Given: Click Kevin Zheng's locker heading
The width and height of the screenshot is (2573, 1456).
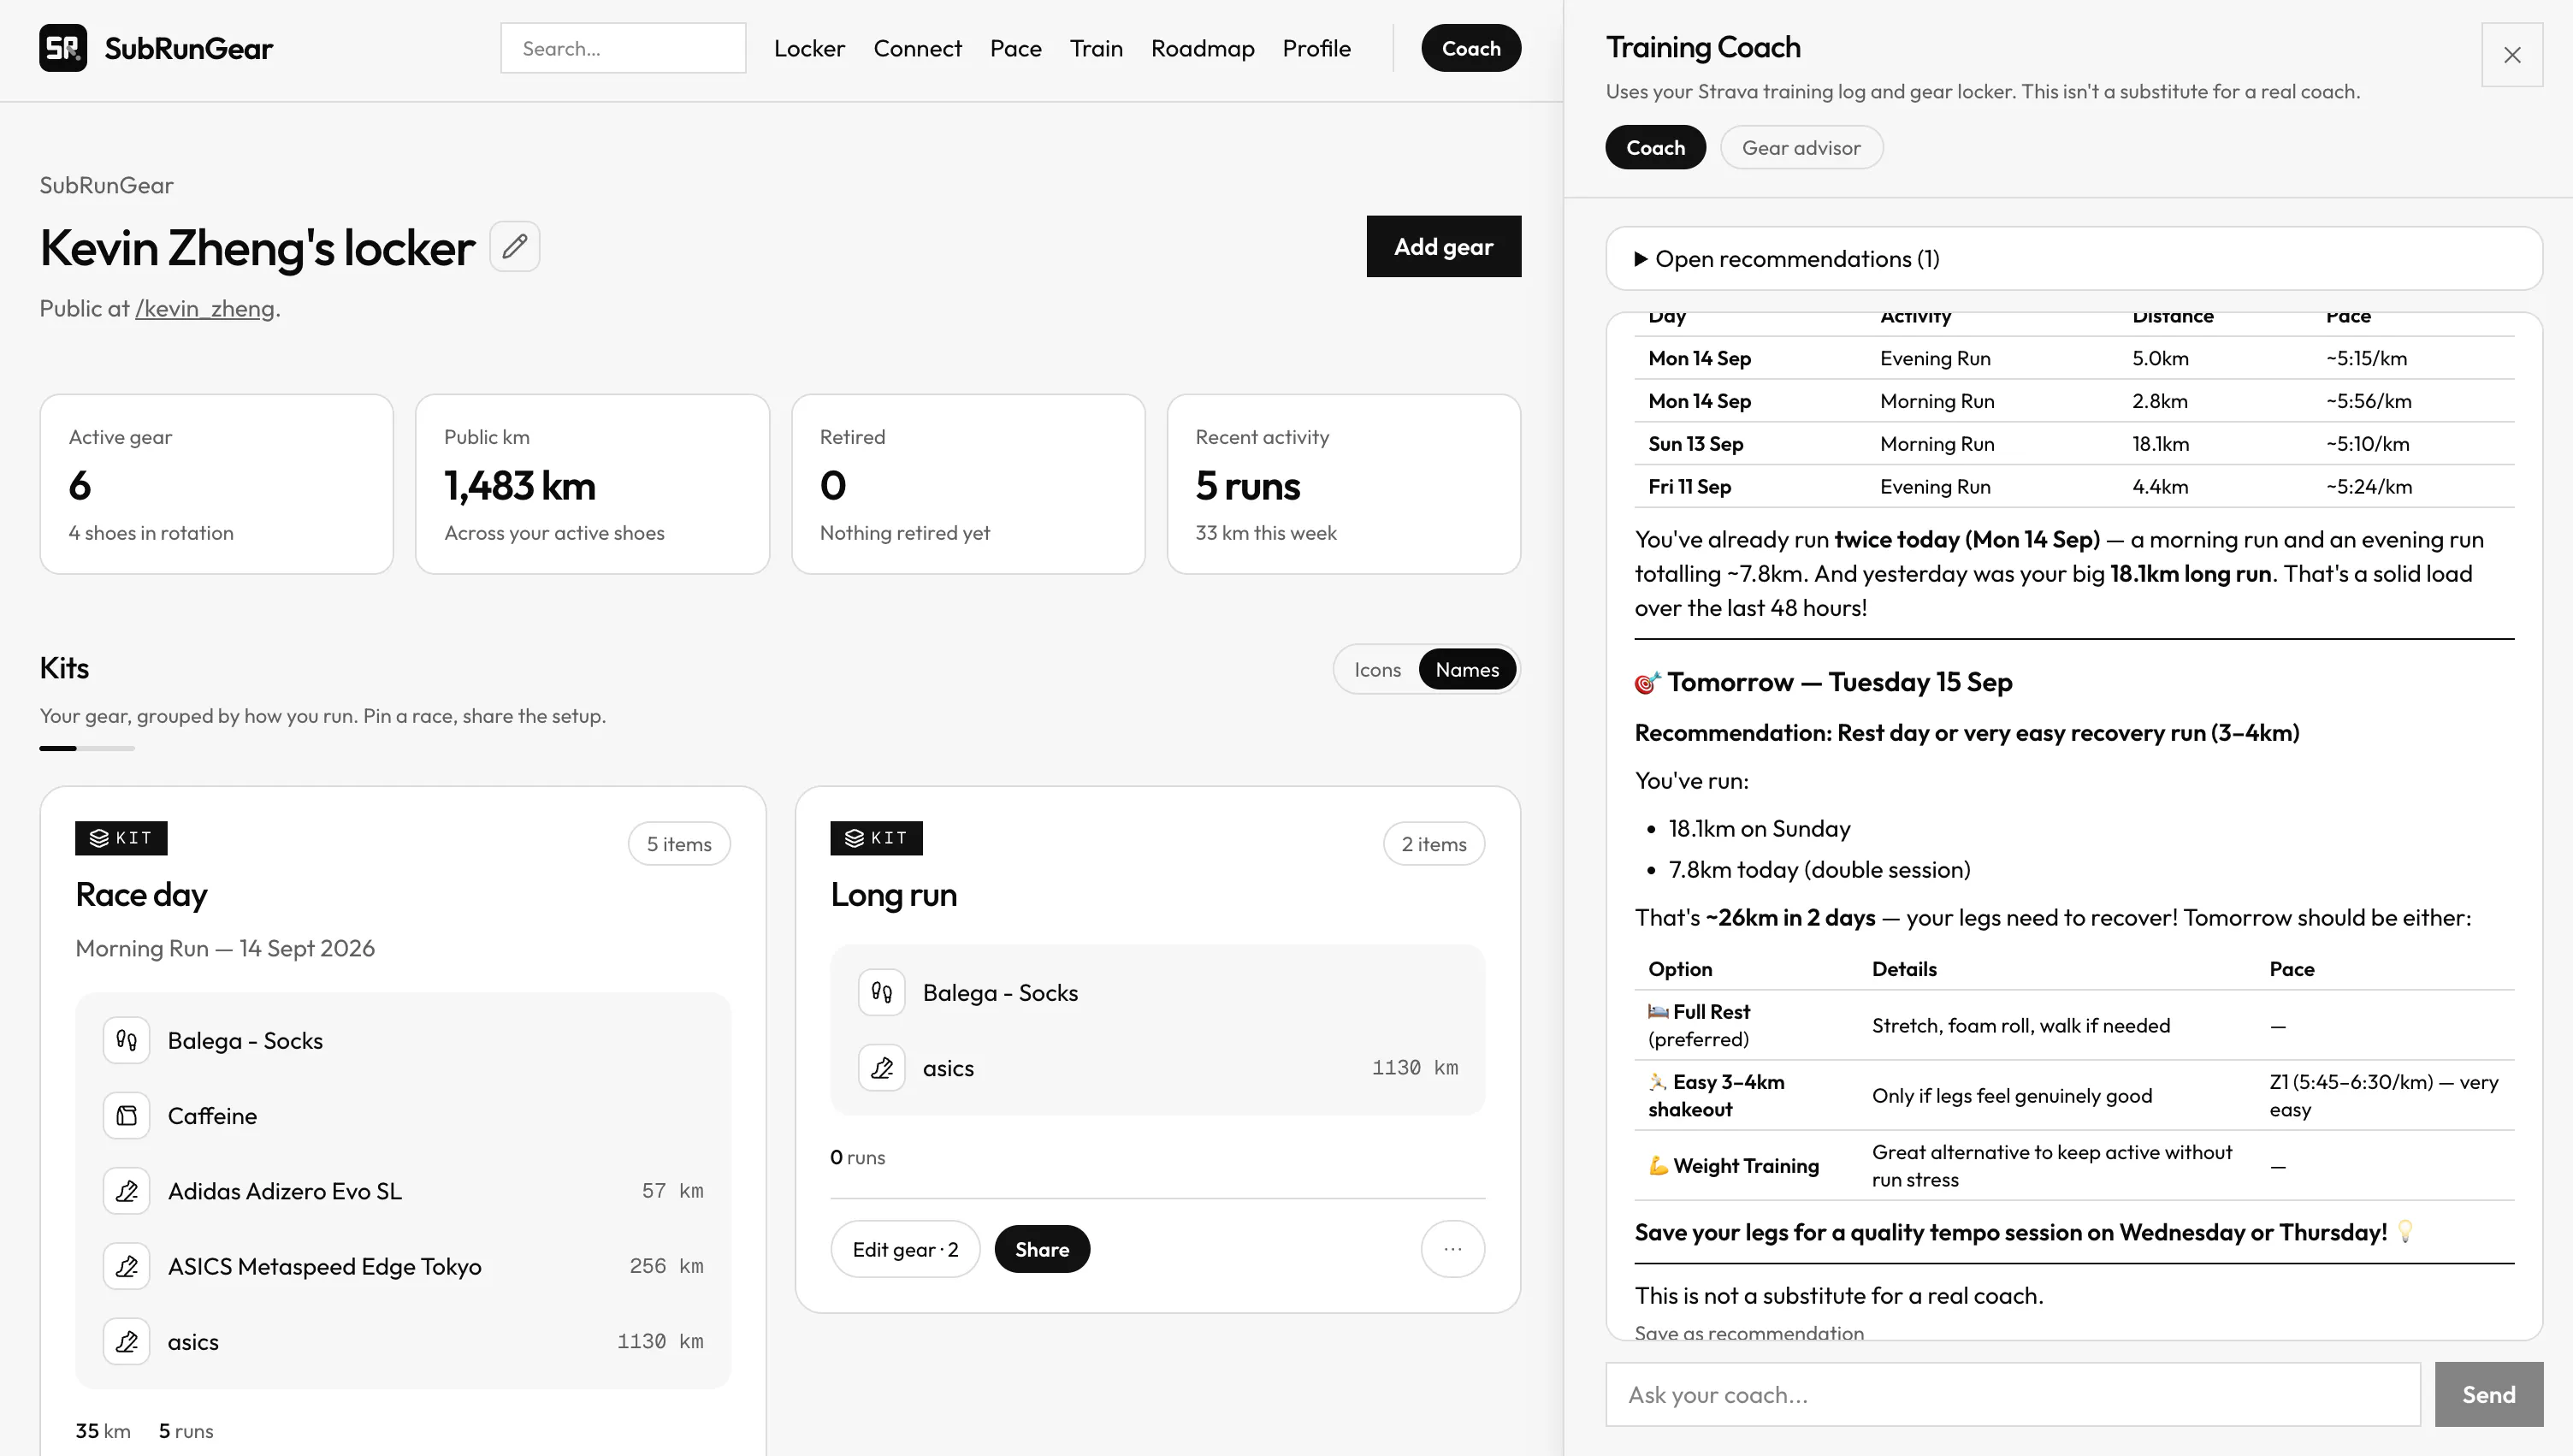Looking at the screenshot, I should tap(257, 247).
